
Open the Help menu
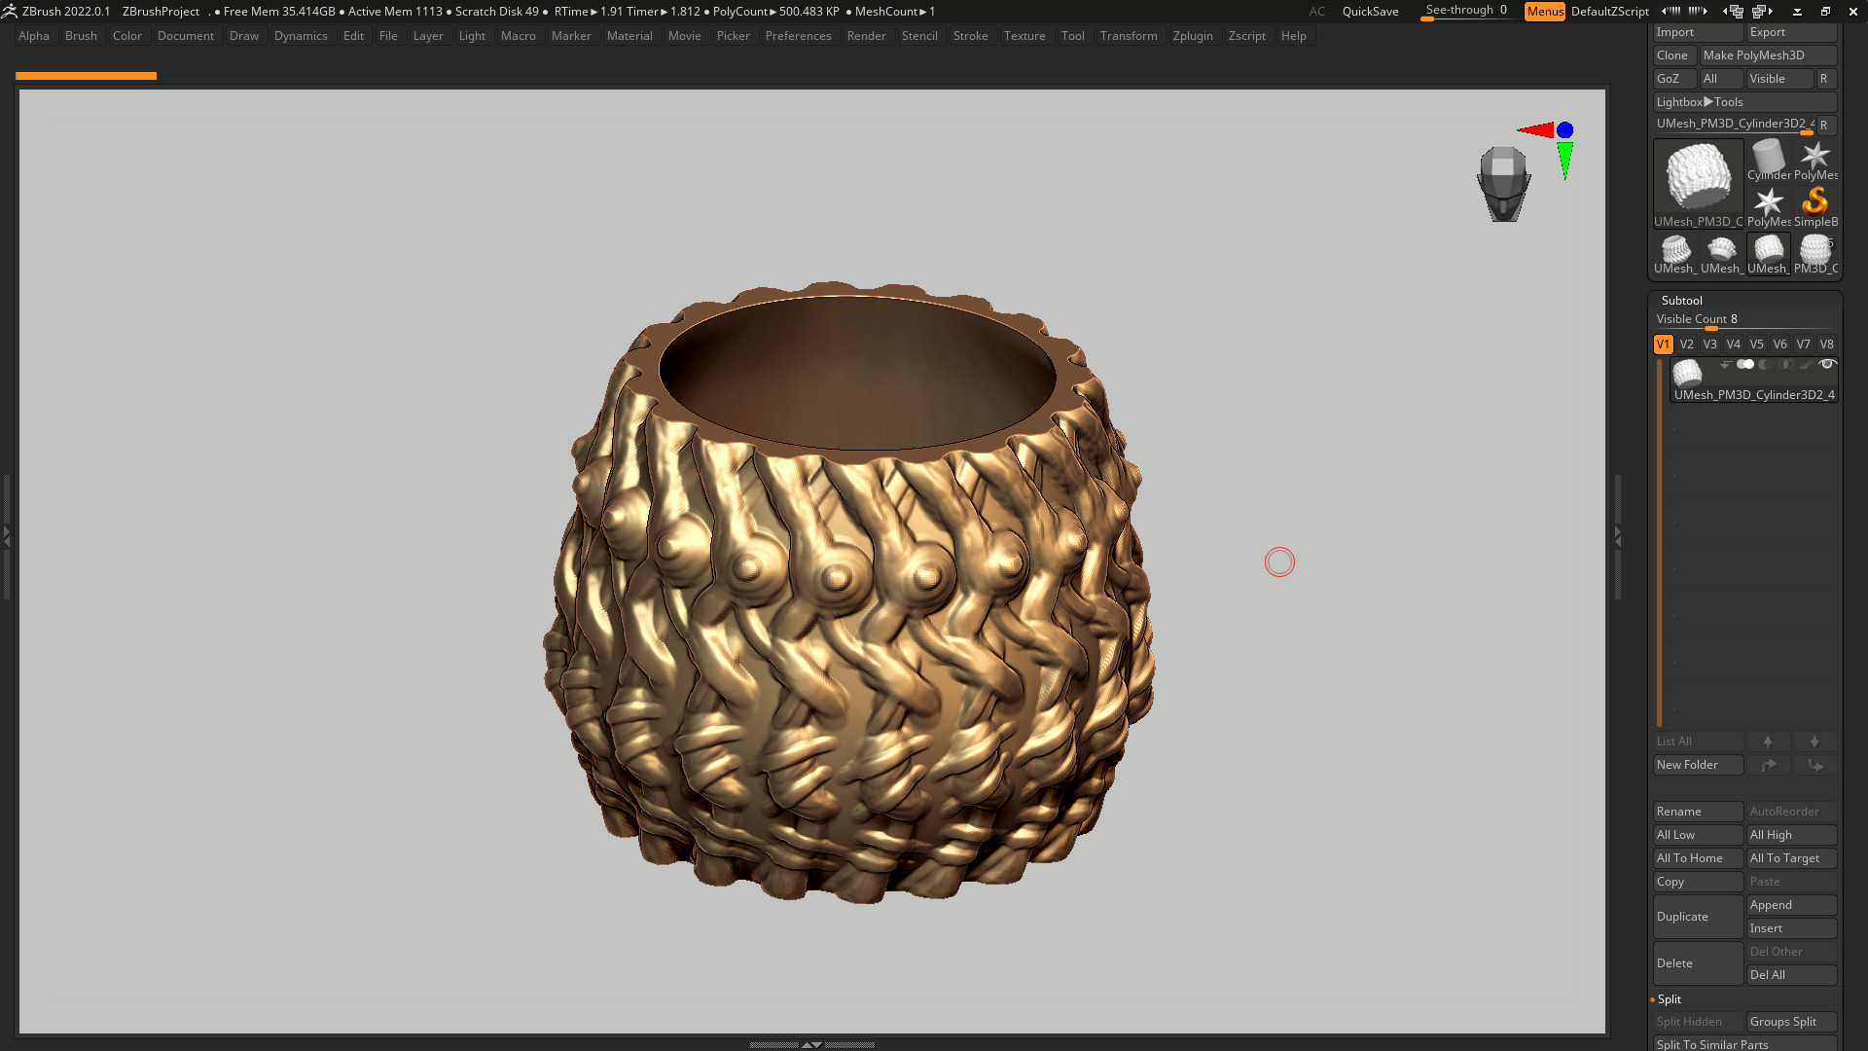tap(1293, 36)
